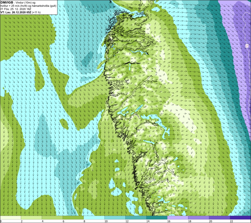Click the legend tick label '16'
This screenshot has height=223, width=251.
(x=169, y=221)
